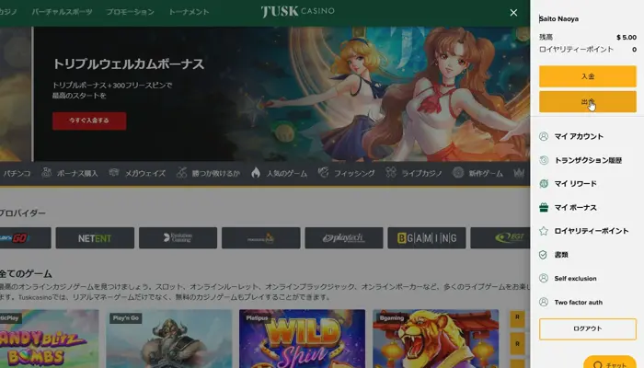Click the $ 5.00 balance value
644x368 pixels.
coord(627,38)
